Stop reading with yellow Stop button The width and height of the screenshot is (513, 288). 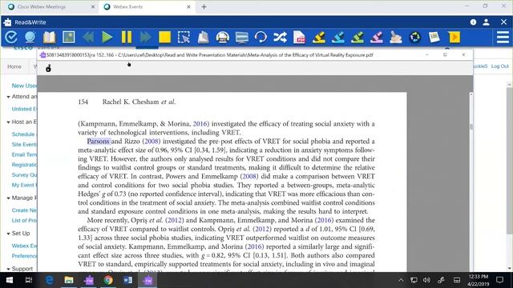click(x=164, y=38)
